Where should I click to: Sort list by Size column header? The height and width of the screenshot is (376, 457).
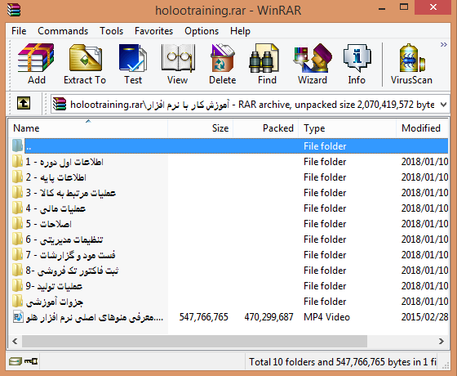pyautogui.click(x=201, y=128)
